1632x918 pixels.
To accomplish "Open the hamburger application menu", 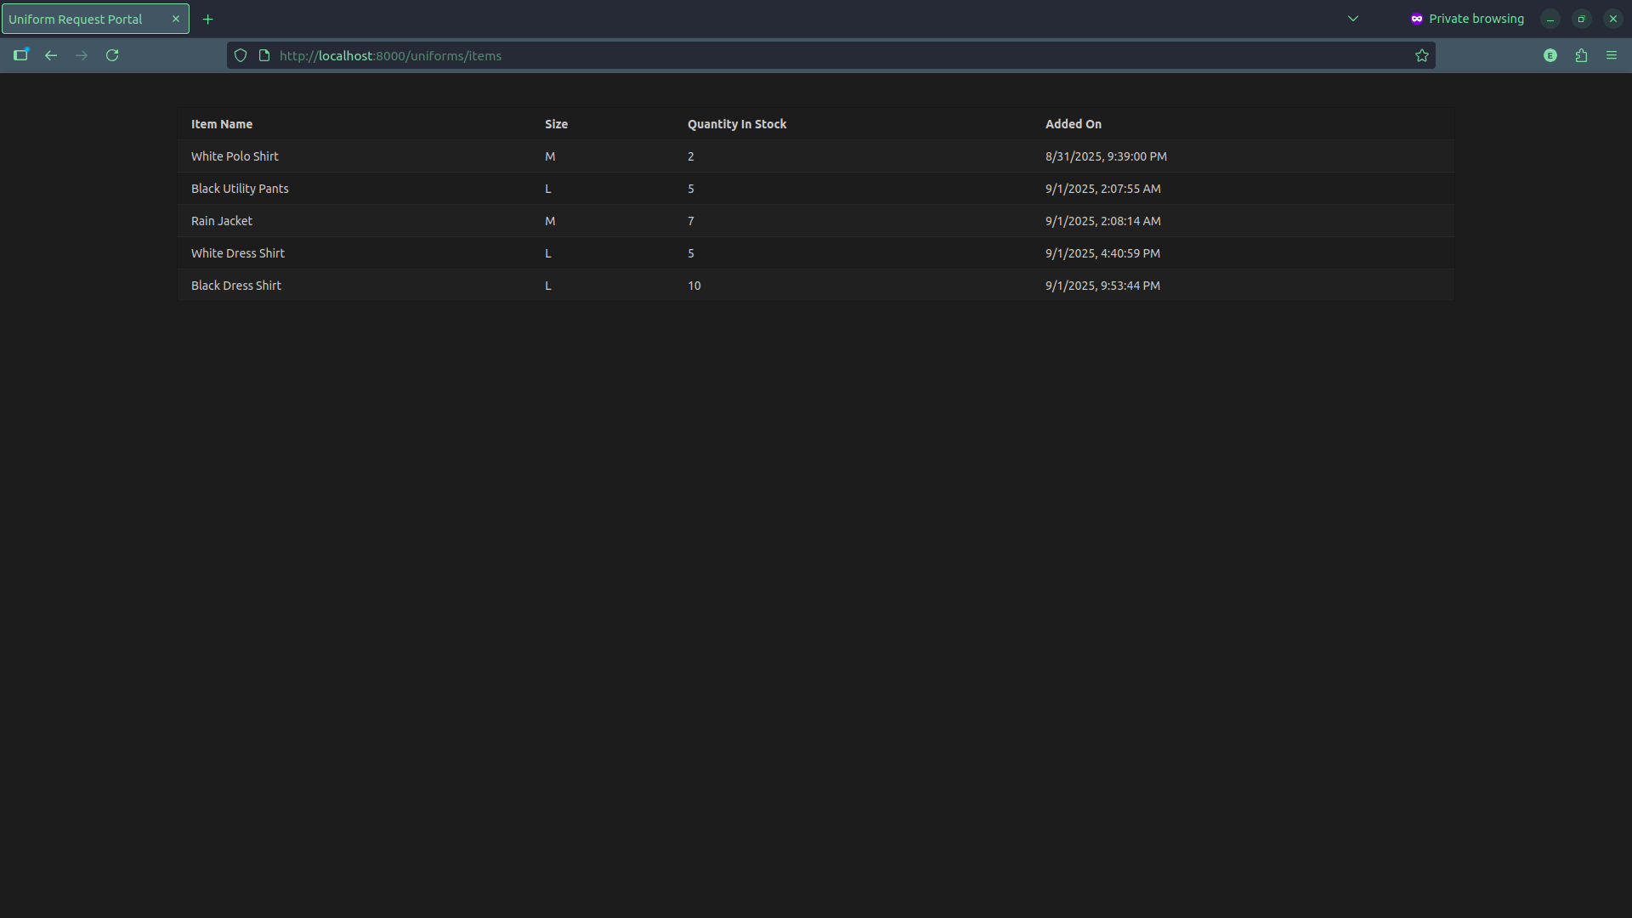I will pyautogui.click(x=1612, y=54).
